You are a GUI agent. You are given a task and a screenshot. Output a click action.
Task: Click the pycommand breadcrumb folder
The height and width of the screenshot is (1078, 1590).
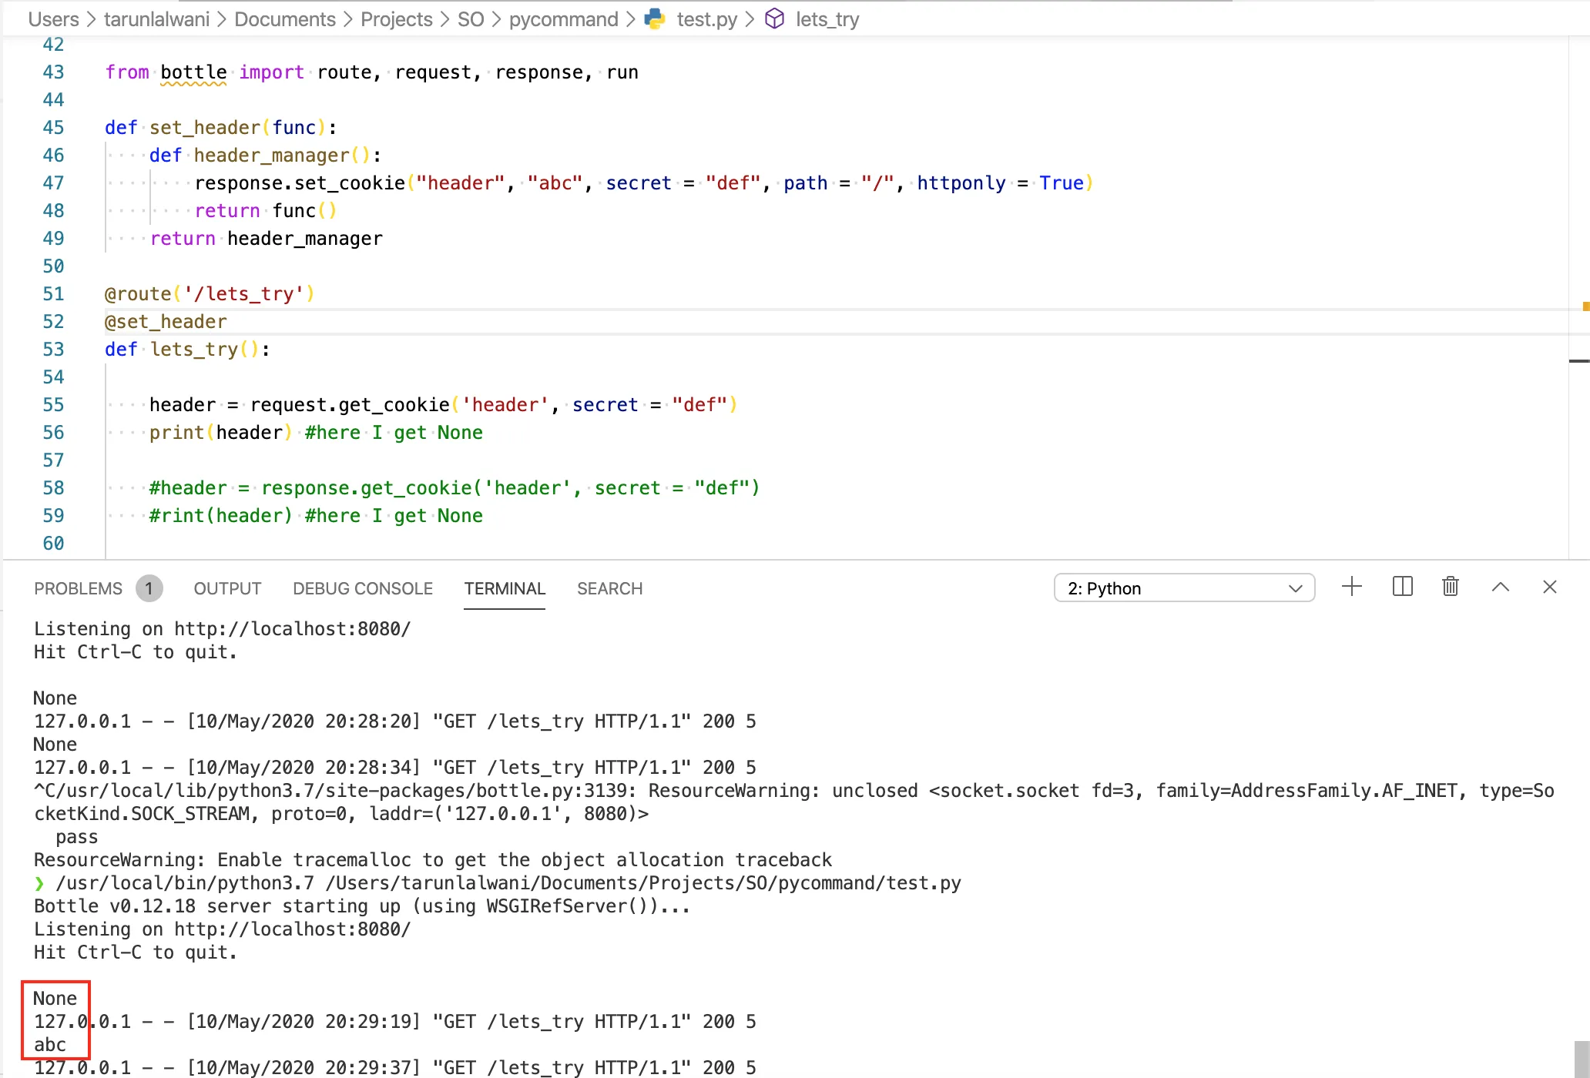tap(563, 19)
